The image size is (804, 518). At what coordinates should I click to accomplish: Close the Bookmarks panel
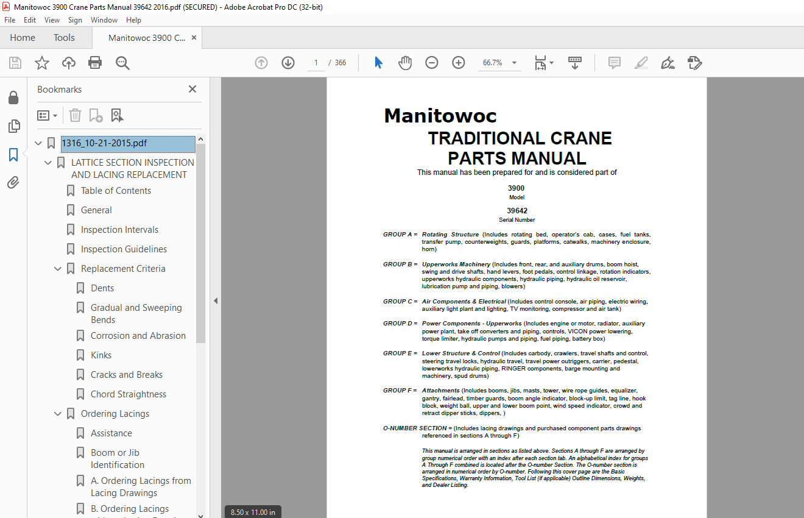tap(192, 89)
